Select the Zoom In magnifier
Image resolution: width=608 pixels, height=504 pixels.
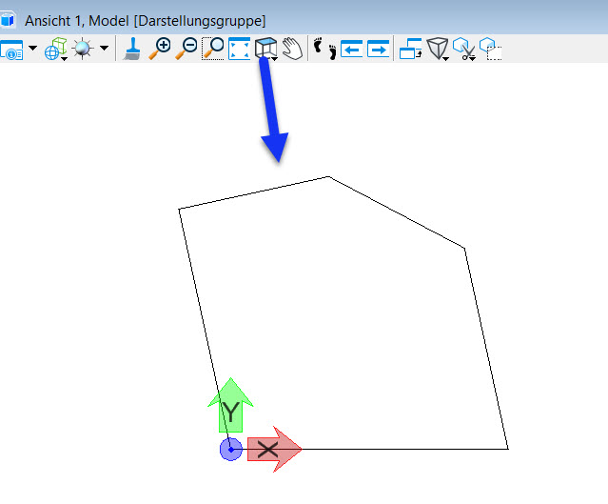(x=160, y=49)
